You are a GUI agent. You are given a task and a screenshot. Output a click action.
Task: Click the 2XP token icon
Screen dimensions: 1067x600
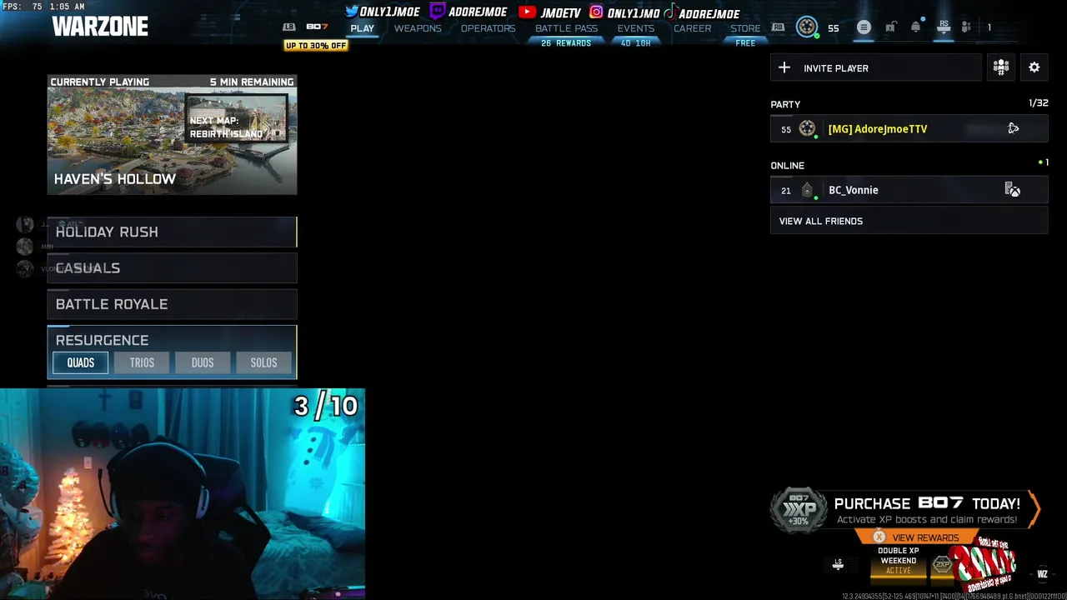942,564
